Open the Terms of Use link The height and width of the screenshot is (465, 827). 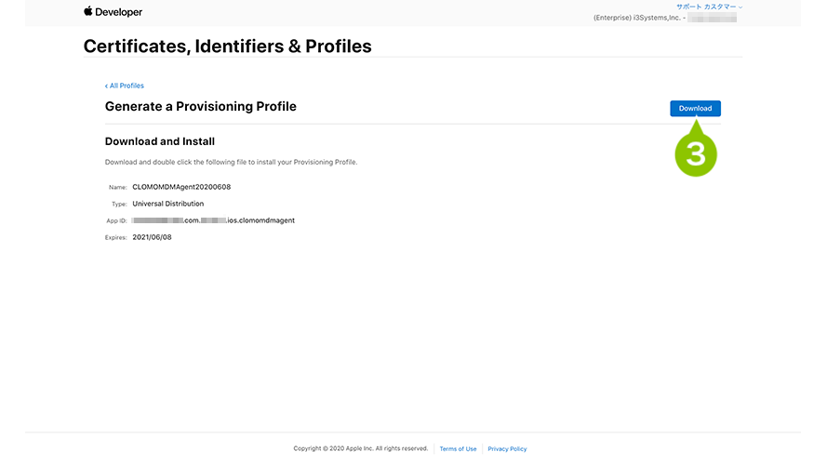[x=458, y=449]
